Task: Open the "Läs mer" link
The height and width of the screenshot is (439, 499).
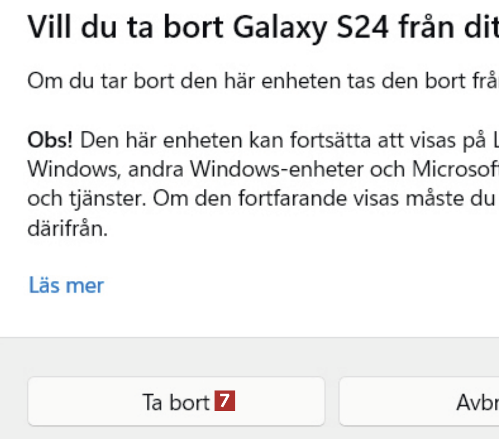Action: (66, 285)
